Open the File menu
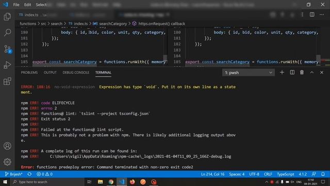 click(16, 5)
